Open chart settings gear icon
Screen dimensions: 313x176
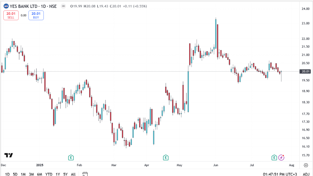[306, 165]
